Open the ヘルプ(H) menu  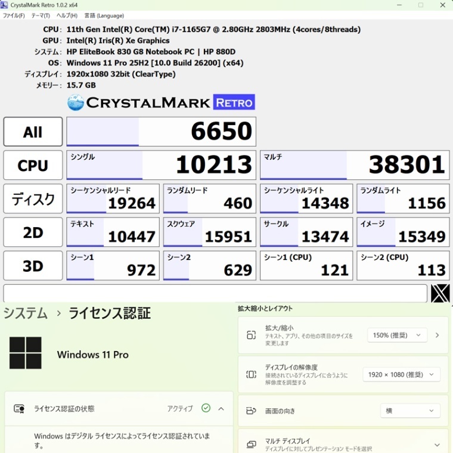pos(67,15)
